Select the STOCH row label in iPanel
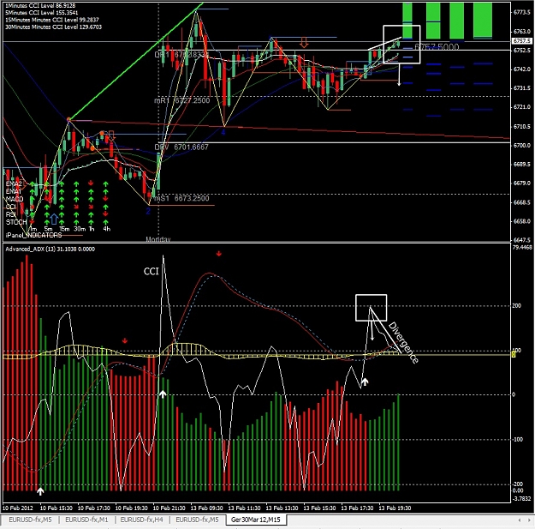Viewport: 535px width, 529px height. click(x=16, y=222)
